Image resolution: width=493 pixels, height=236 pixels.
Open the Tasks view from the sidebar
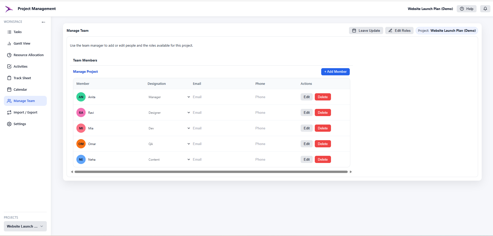(x=17, y=32)
